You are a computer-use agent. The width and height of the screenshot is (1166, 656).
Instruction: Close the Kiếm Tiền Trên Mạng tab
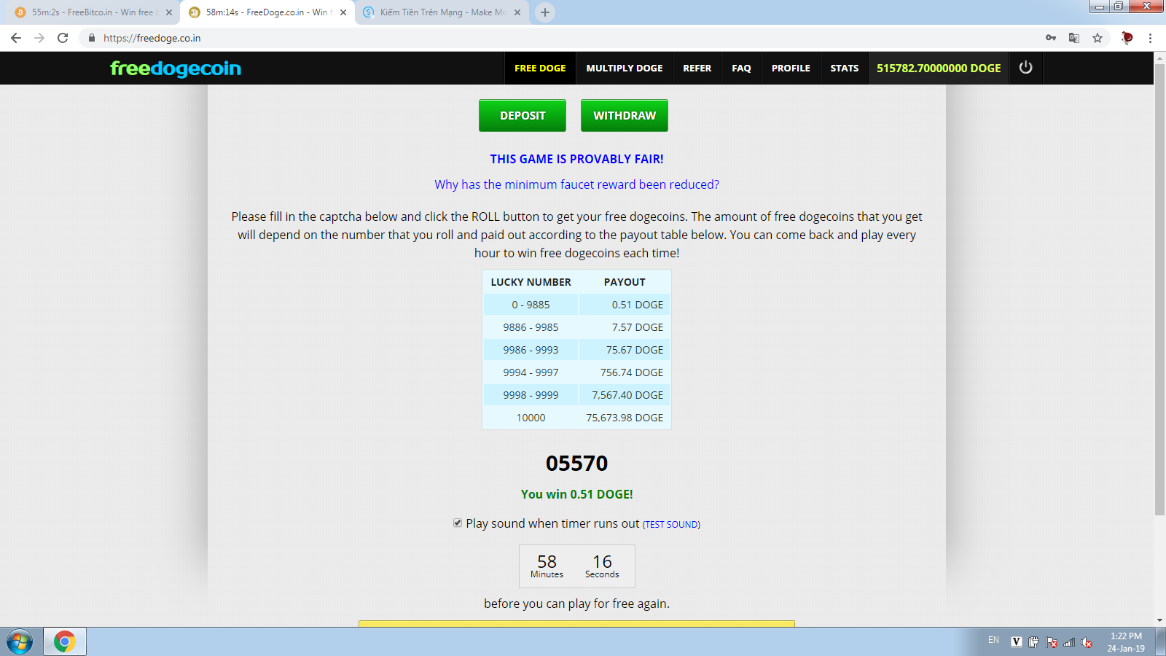[517, 12]
